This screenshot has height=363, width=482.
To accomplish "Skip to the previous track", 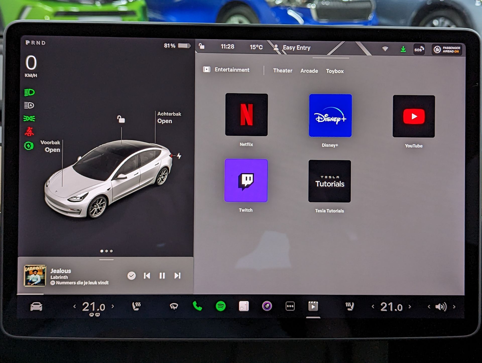I will coord(147,276).
